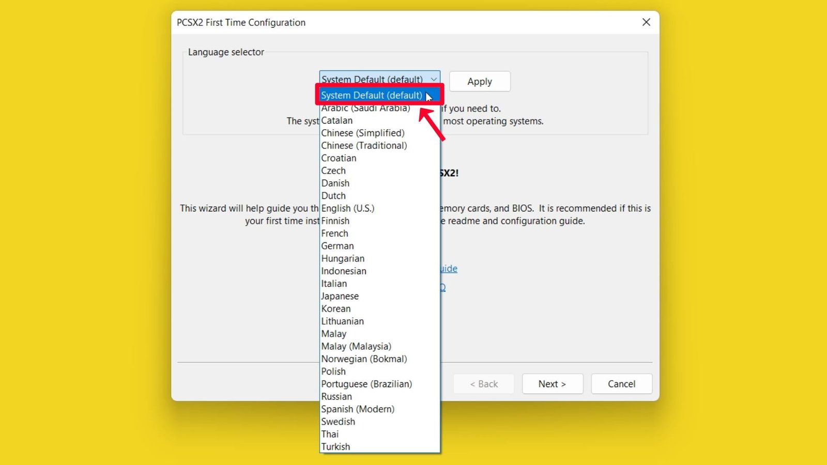
Task: Pick Turkish at the list bottom
Action: [x=380, y=447]
